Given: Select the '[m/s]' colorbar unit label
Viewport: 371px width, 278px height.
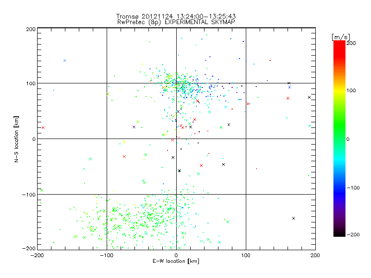Looking at the screenshot, I should pos(340,37).
